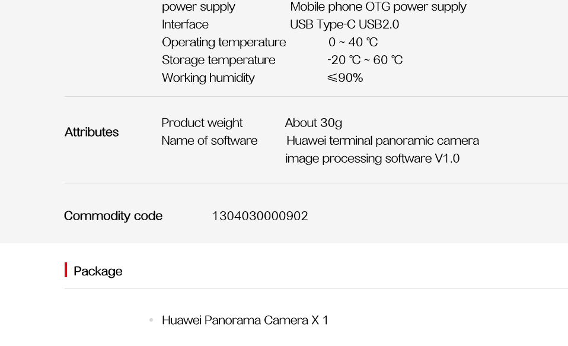Click the Storage temperature label
This screenshot has height=346, width=568.
click(218, 60)
